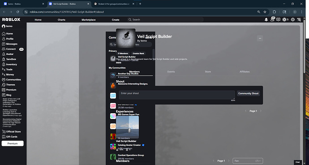The height and width of the screenshot is (165, 309).
Task: Open the notifications bell
Action: coord(266,20)
